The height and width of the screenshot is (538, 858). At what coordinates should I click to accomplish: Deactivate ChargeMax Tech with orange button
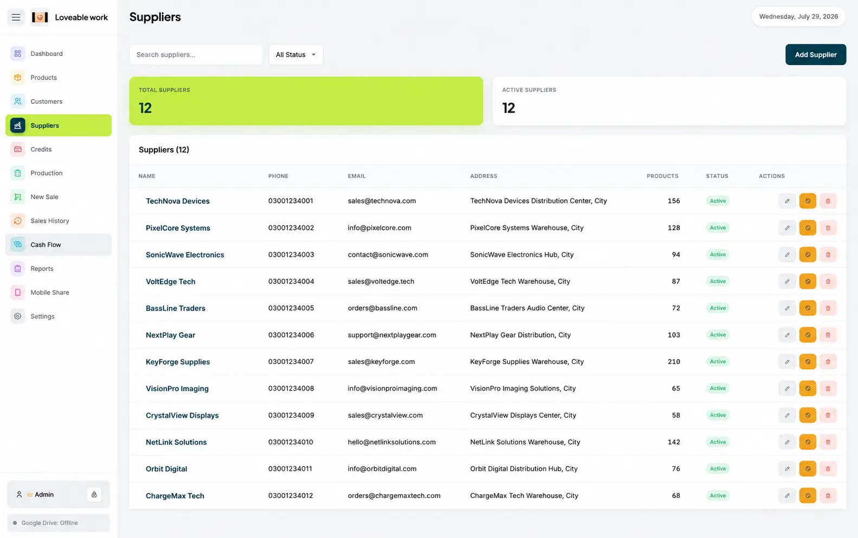tap(808, 496)
